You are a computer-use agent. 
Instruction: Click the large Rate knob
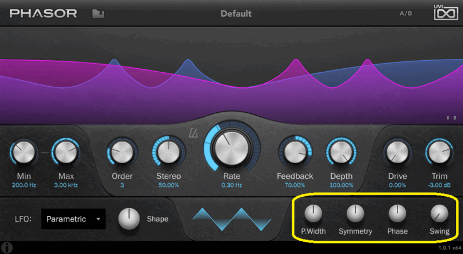coord(232,148)
